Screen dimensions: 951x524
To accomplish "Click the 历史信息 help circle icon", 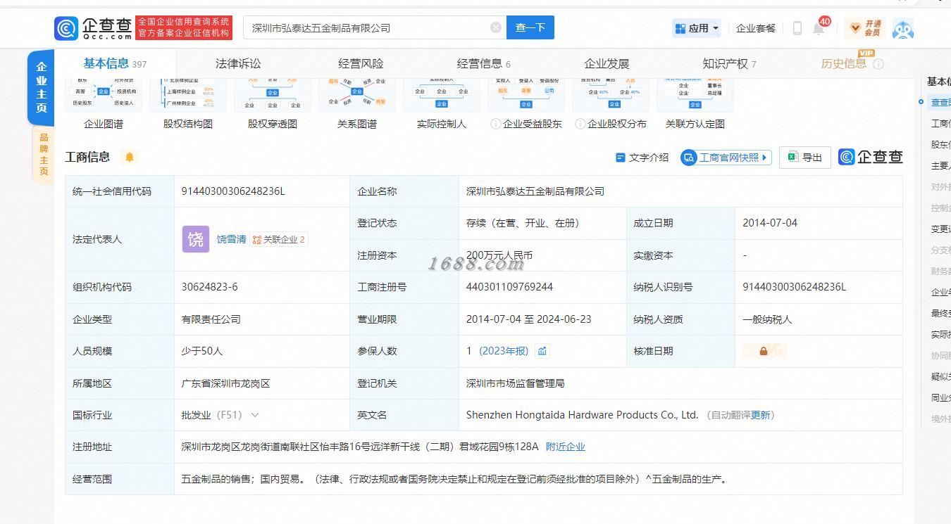I will 878,64.
